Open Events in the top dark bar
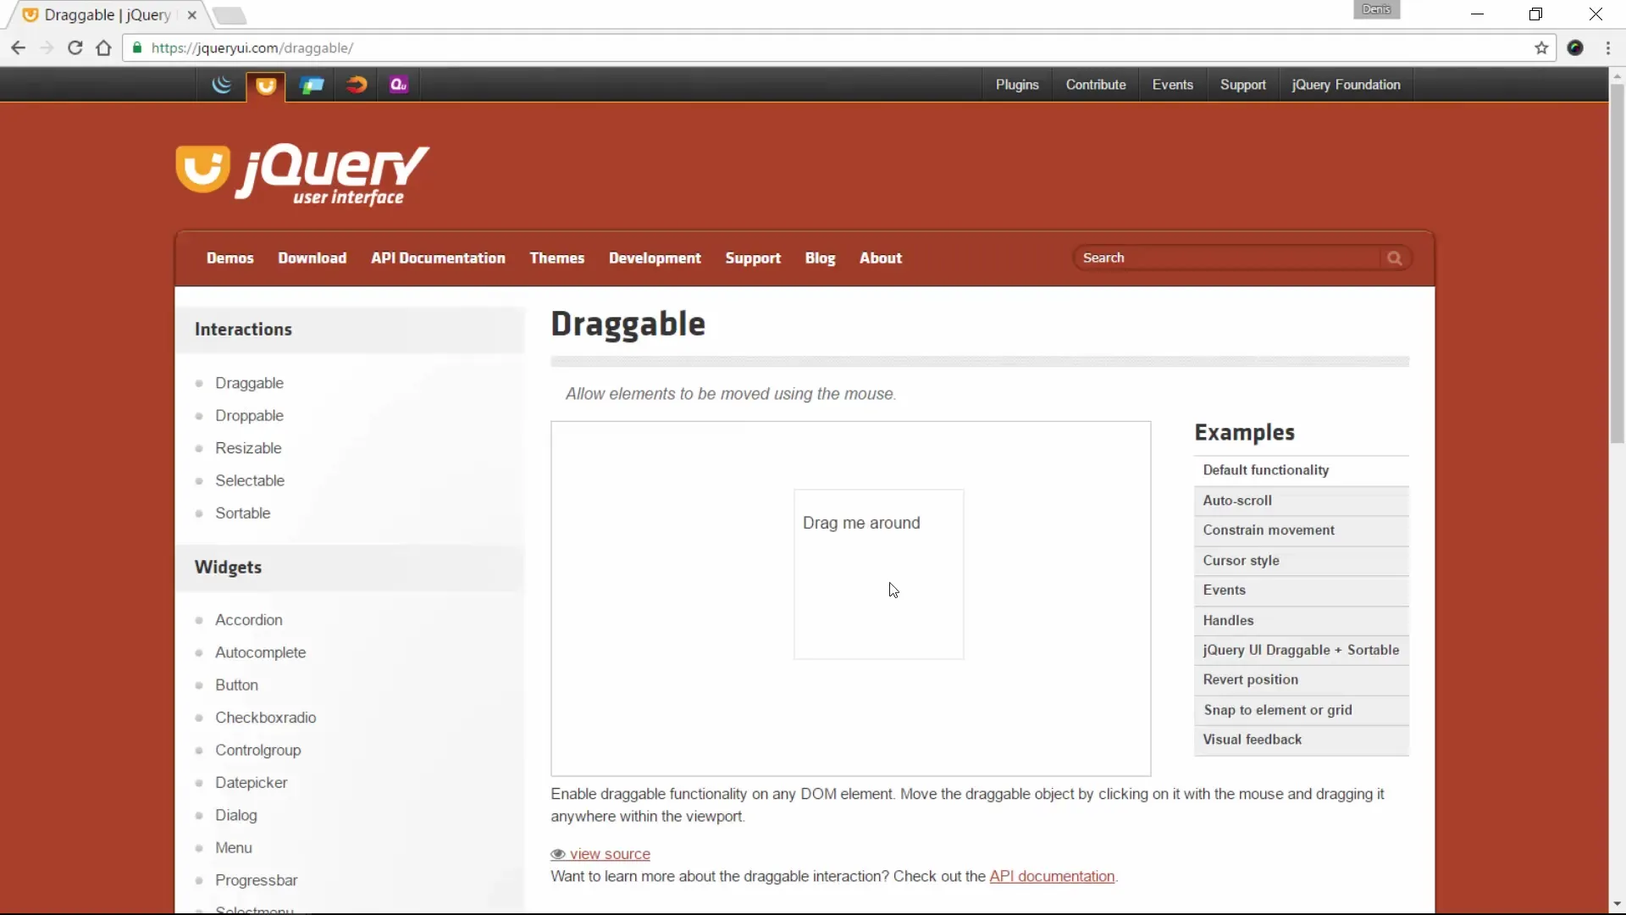The image size is (1626, 915). point(1173,85)
